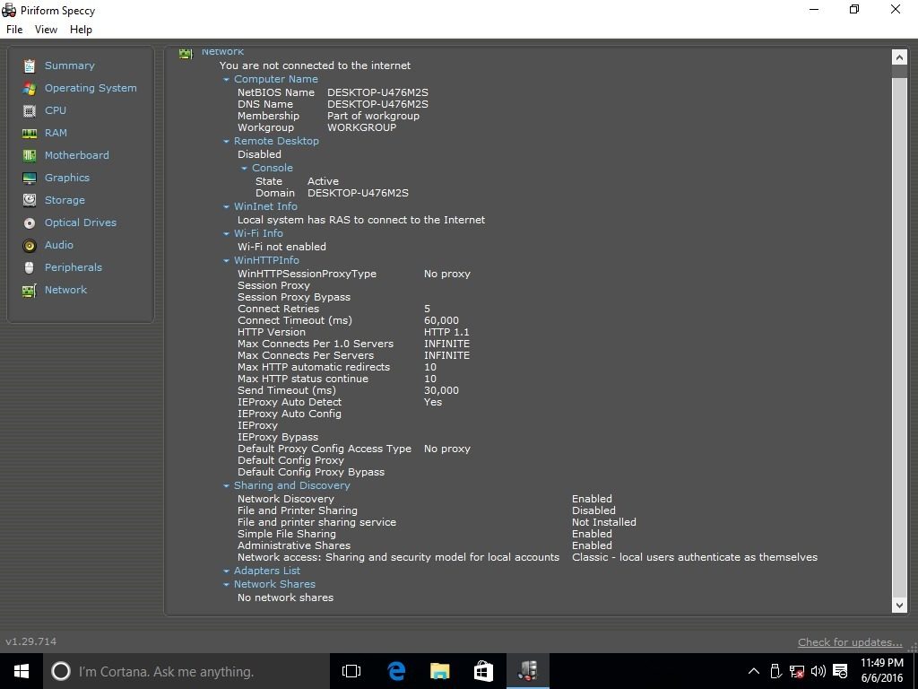Click the NetBIOS Name value DESKTOP-U476M2S
Viewport: 918px width, 689px height.
[x=377, y=92]
